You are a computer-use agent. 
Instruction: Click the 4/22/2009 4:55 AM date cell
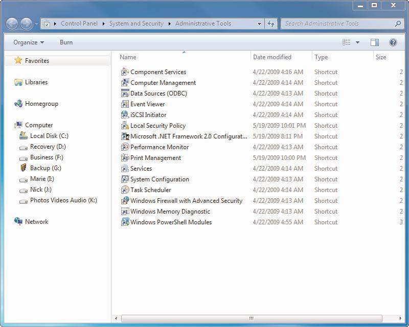point(278,222)
